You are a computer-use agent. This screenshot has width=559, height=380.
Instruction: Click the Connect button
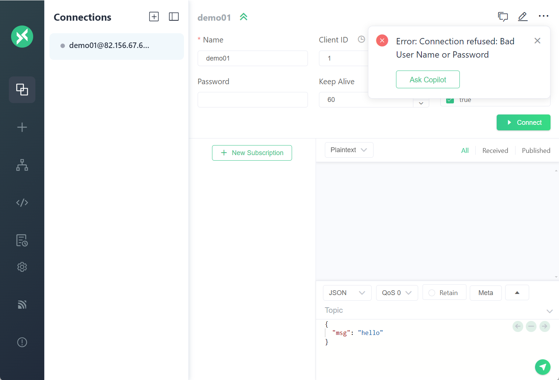pyautogui.click(x=523, y=123)
